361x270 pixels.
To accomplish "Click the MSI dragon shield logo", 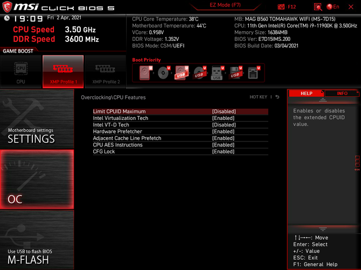I will click(7, 6).
